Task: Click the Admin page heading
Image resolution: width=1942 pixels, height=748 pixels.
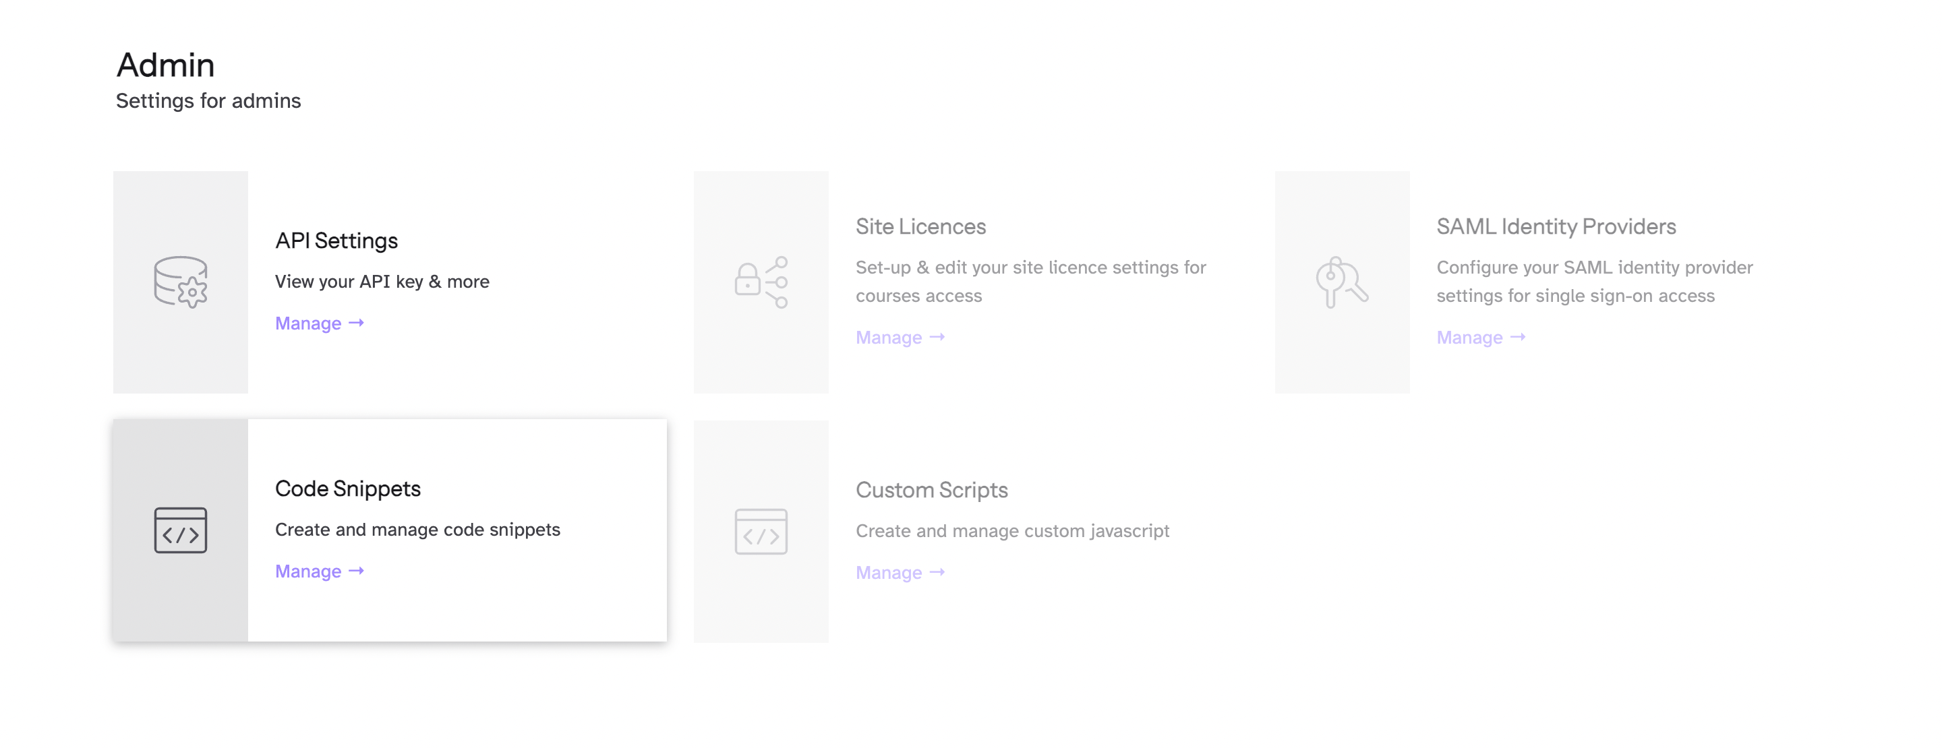Action: [x=165, y=65]
